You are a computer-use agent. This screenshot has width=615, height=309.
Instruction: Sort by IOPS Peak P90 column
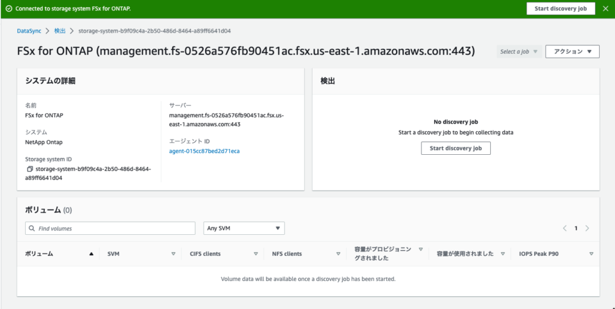pos(591,254)
